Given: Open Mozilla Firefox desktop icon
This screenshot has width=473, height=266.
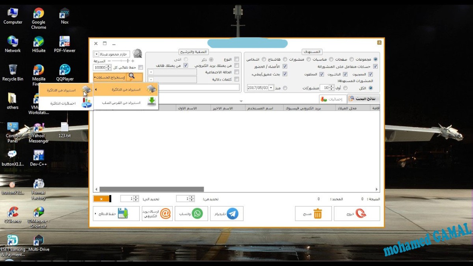Looking at the screenshot, I should coord(39,75).
